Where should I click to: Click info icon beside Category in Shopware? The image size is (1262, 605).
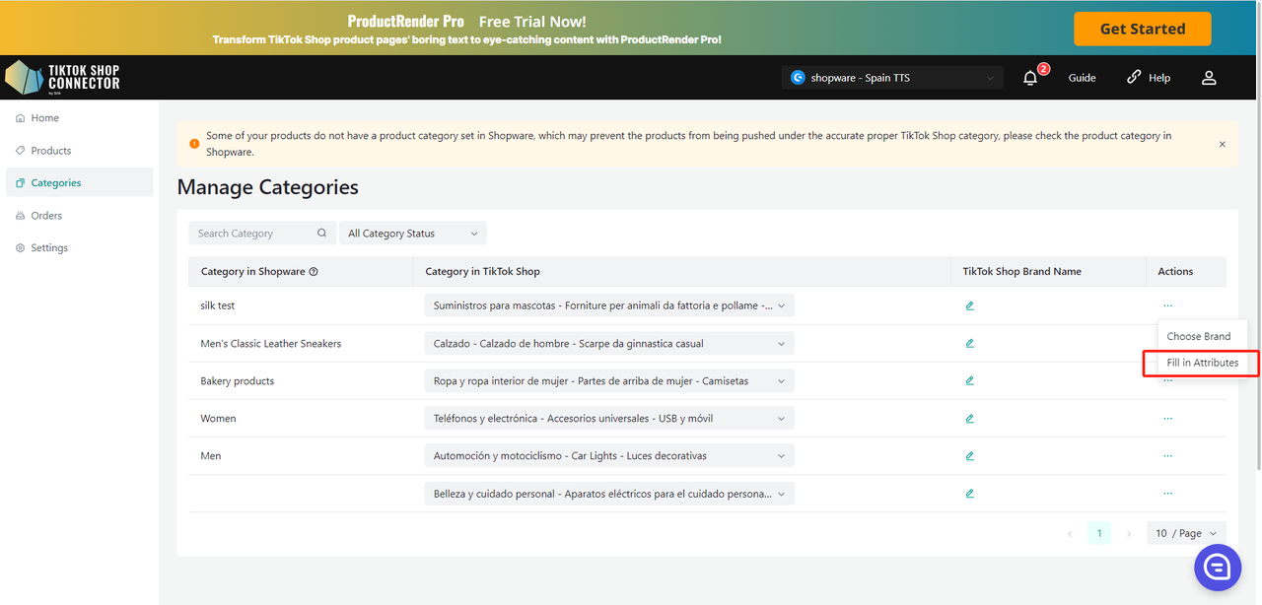click(314, 272)
